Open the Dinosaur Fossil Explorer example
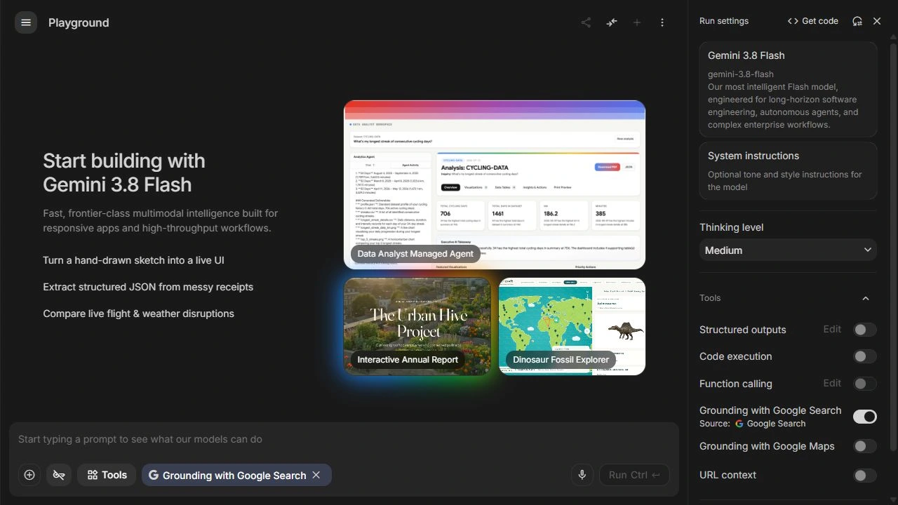The width and height of the screenshot is (898, 505). point(572,326)
